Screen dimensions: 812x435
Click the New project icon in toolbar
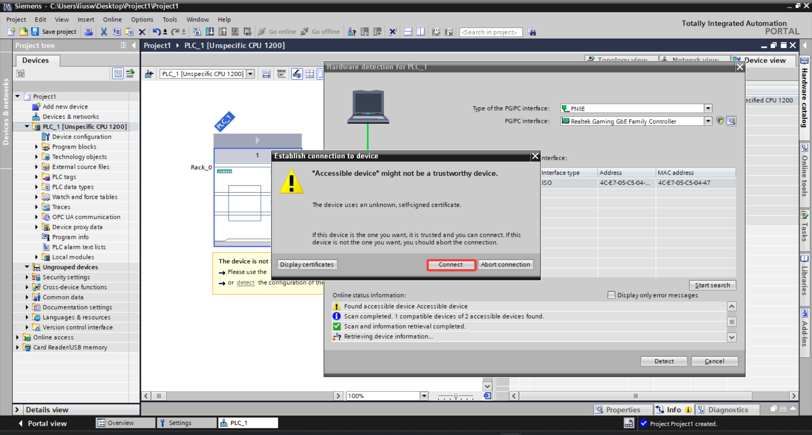pyautogui.click(x=11, y=32)
